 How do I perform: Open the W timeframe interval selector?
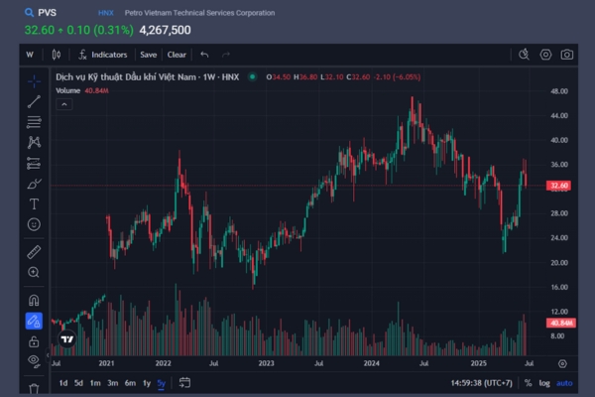pos(30,55)
